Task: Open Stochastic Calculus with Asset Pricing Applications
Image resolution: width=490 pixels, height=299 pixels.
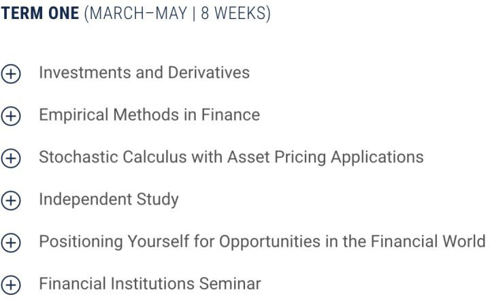Action: point(231,157)
